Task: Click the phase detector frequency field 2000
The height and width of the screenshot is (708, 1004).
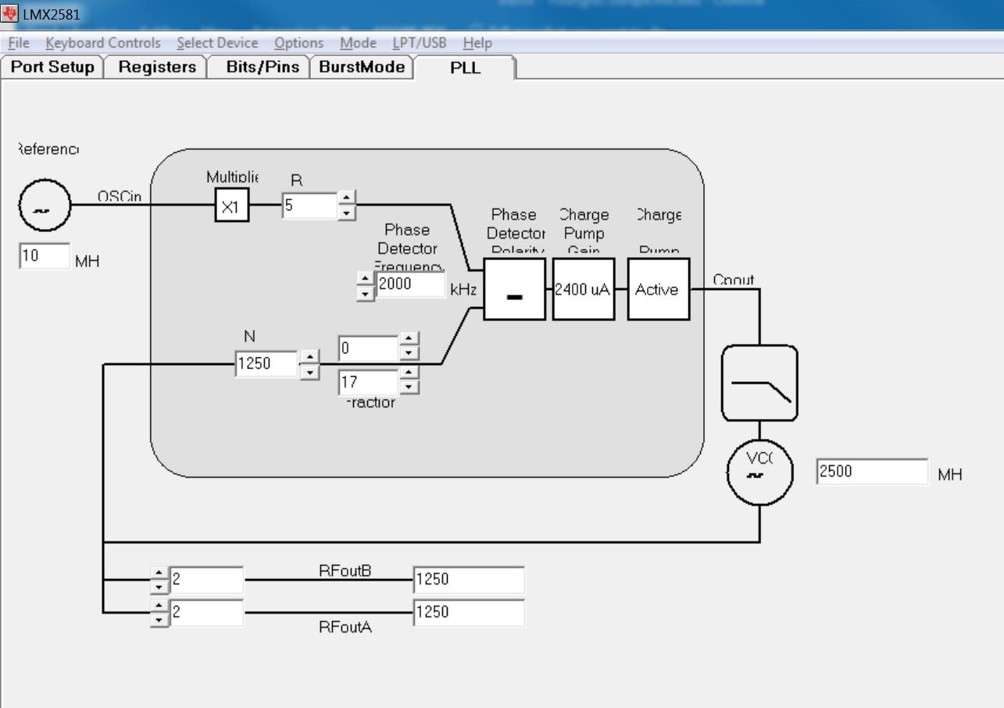Action: [410, 285]
